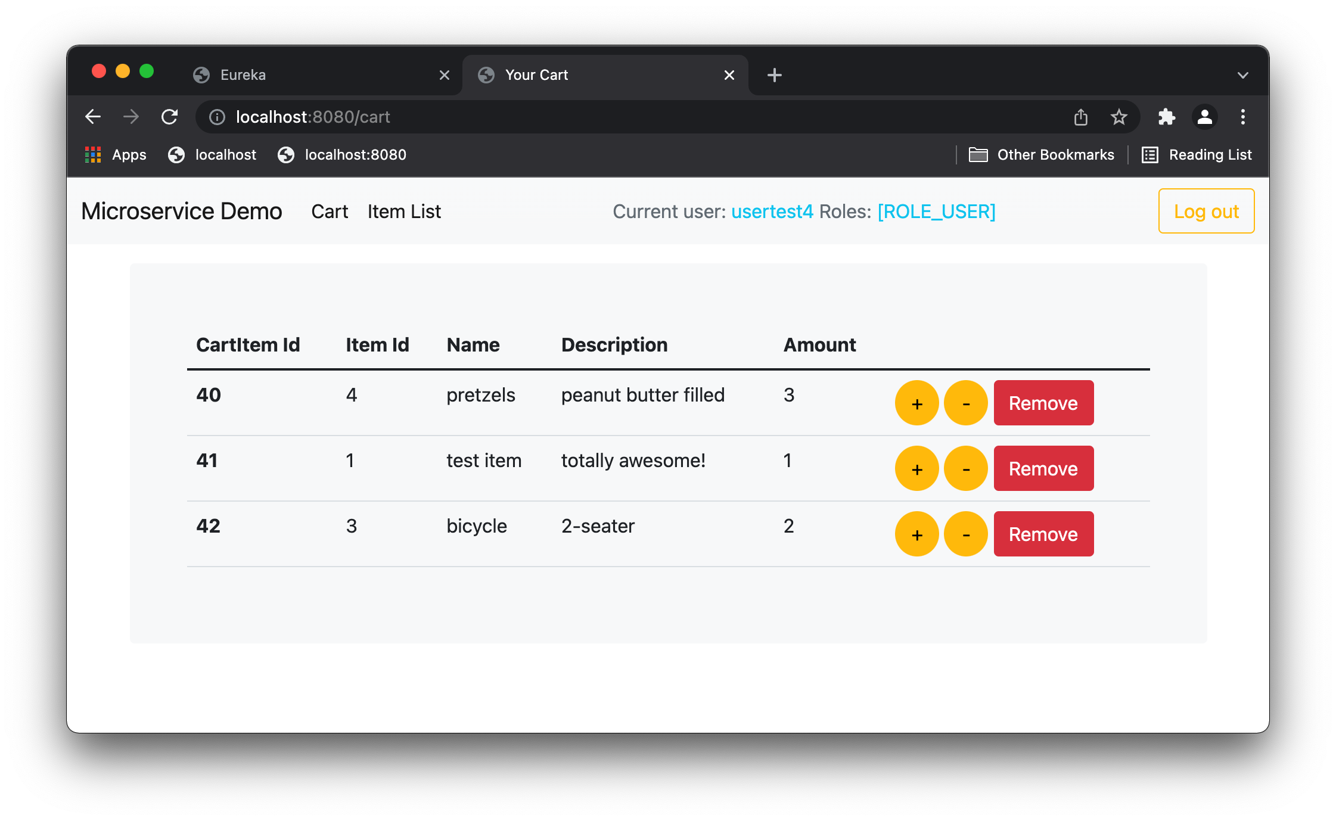Viewport: 1336px width, 821px height.
Task: Click the share page icon
Action: [x=1080, y=117]
